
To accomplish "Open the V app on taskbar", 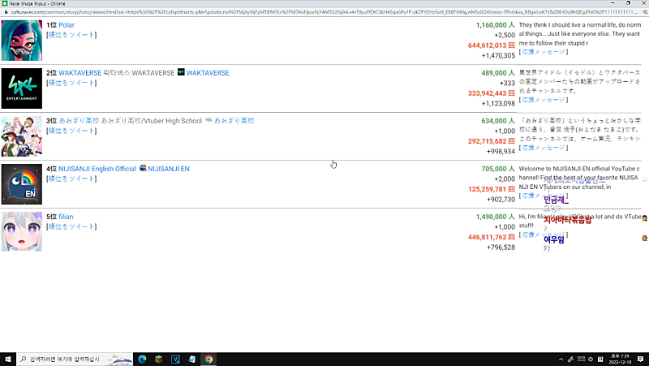I will pyautogui.click(x=175, y=359).
